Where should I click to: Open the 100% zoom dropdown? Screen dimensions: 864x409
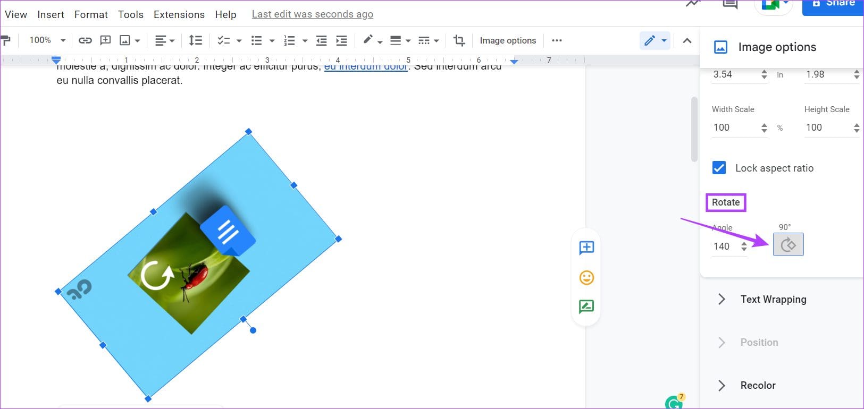(x=47, y=40)
